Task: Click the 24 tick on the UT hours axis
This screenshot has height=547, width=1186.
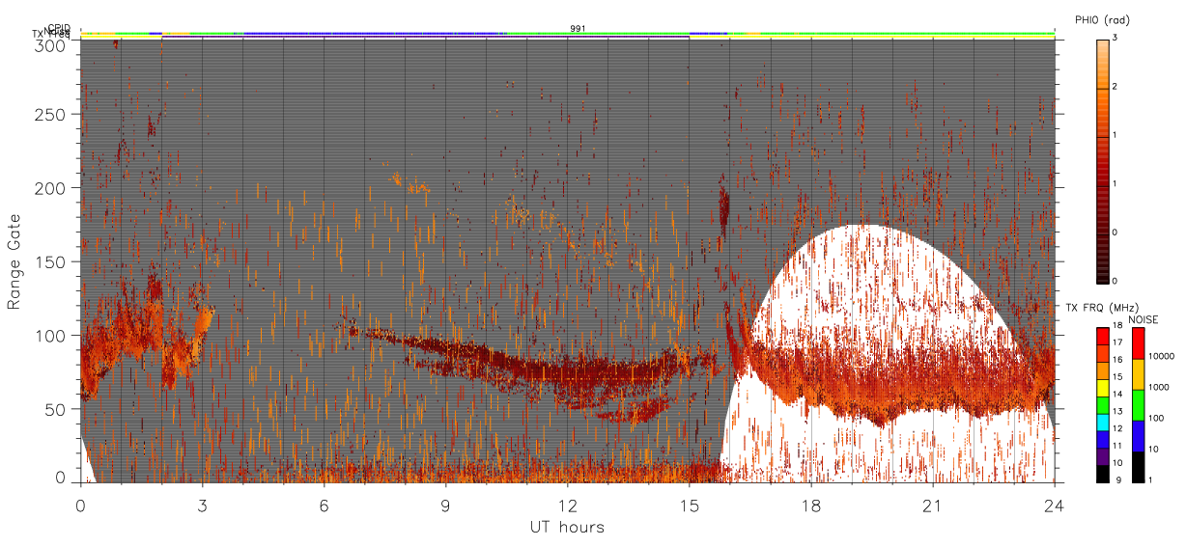Action: [x=1054, y=505]
